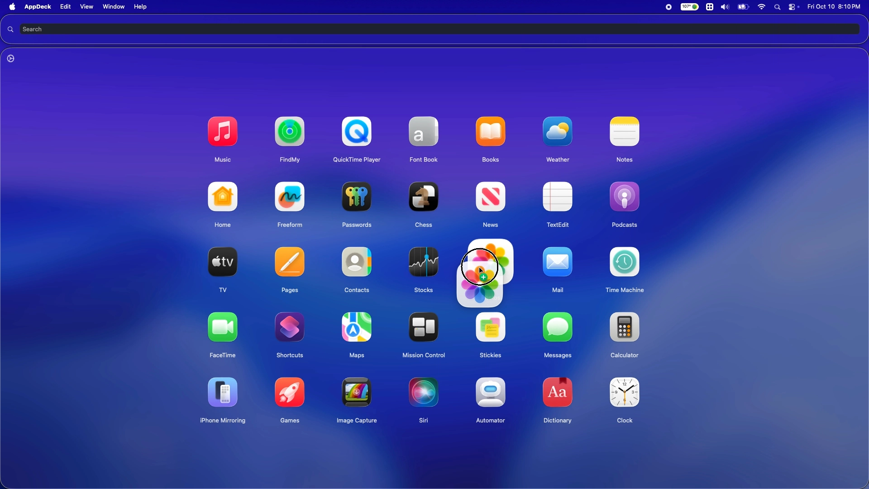Screen dimensions: 869x489
Task: Launch the Chess app
Action: point(424,197)
